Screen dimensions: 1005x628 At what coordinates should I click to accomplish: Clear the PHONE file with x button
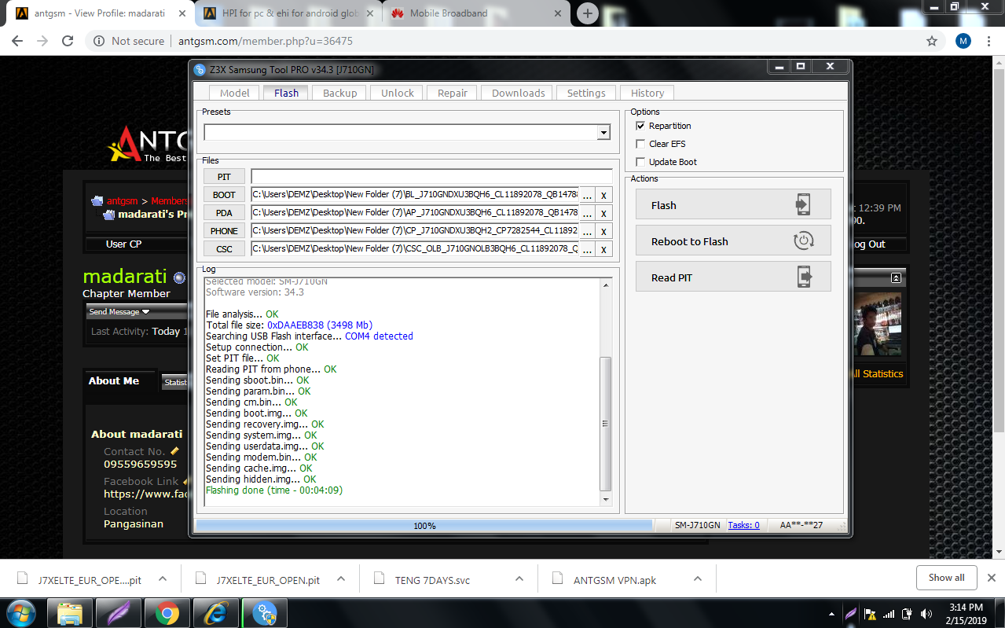point(603,231)
